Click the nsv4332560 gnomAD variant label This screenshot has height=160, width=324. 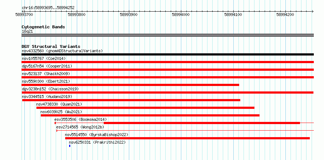click(62, 51)
